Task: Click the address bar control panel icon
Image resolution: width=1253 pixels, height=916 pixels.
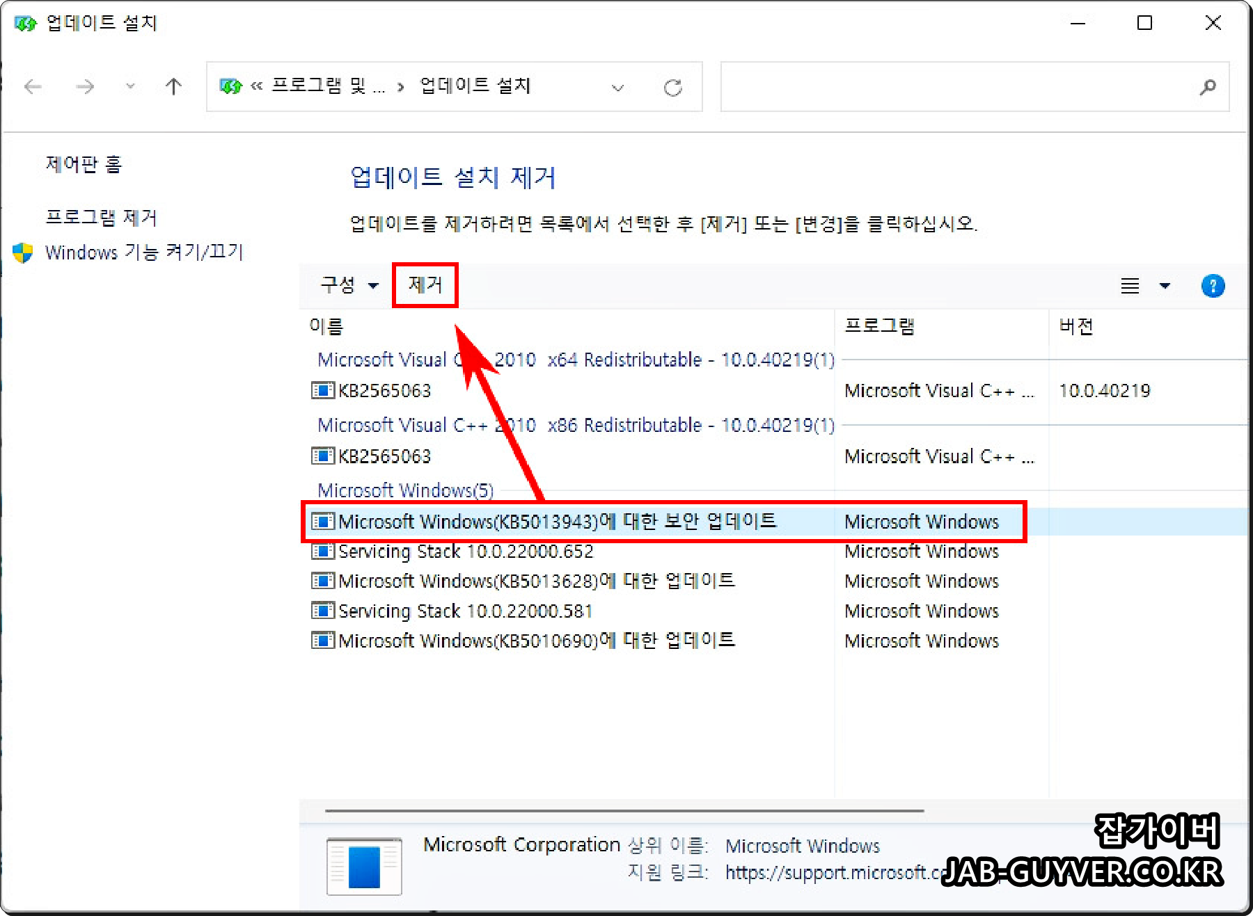Action: 230,86
